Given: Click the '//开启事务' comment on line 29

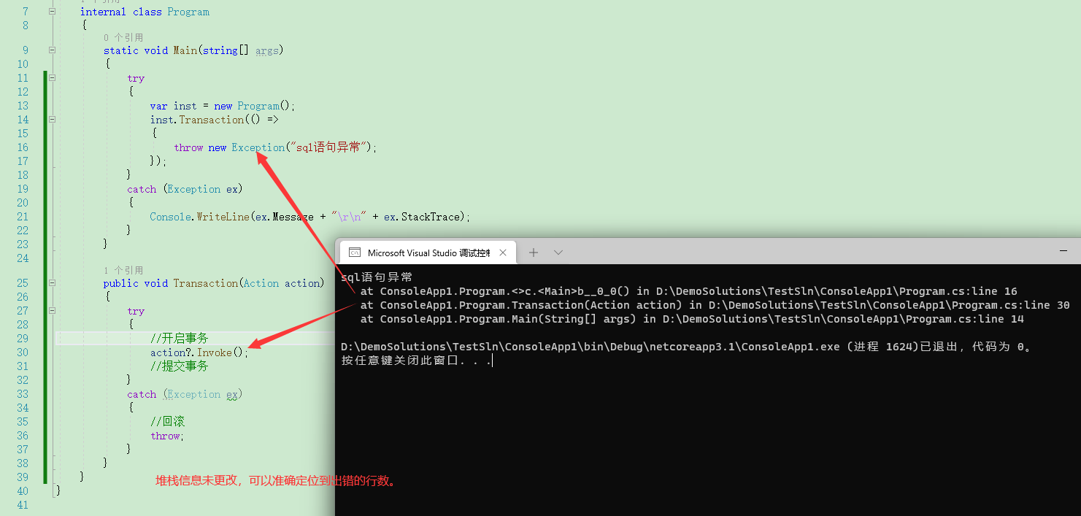Looking at the screenshot, I should point(180,339).
